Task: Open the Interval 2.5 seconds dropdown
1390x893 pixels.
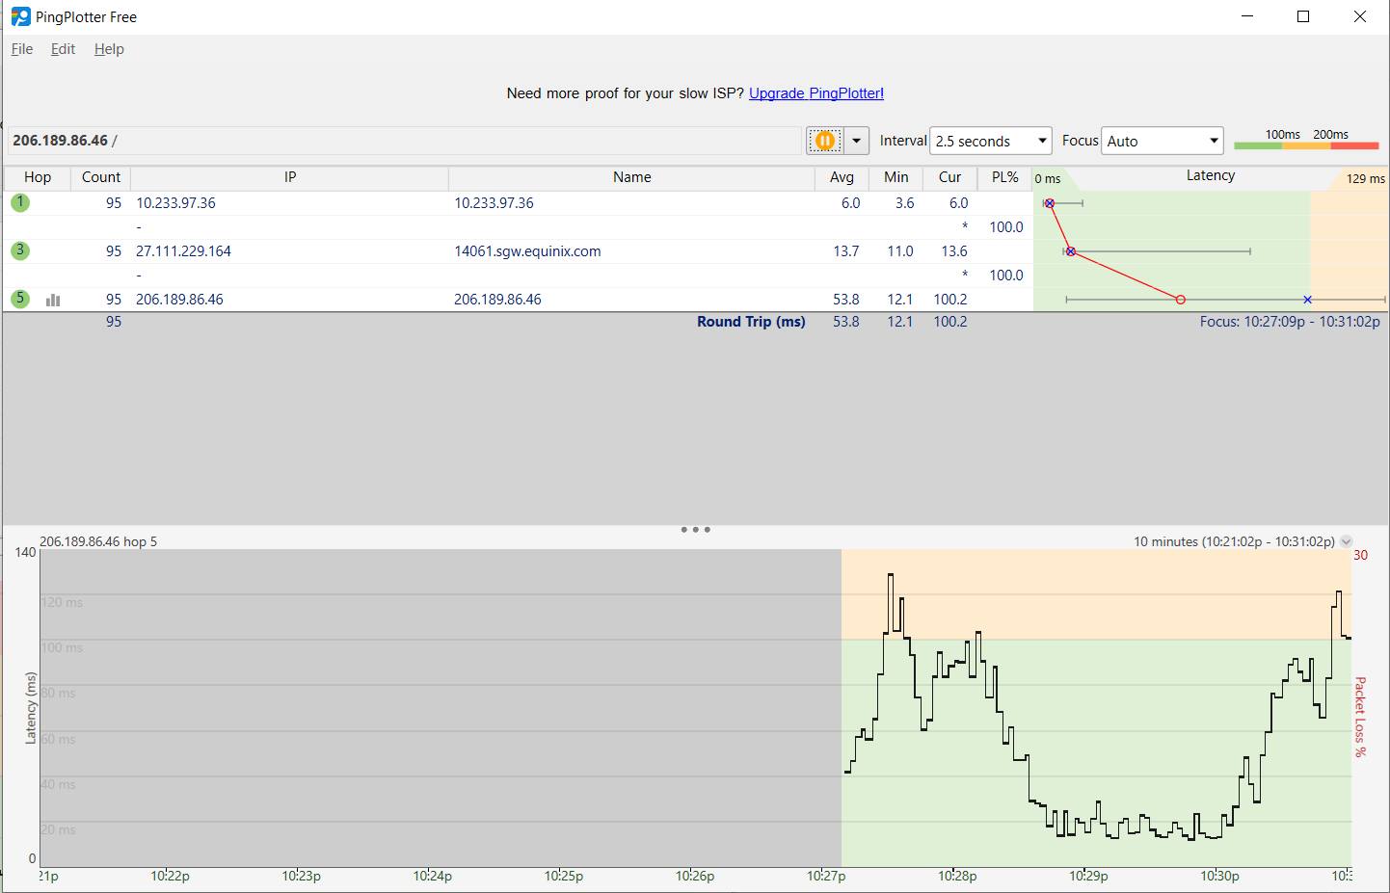Action: tap(990, 141)
